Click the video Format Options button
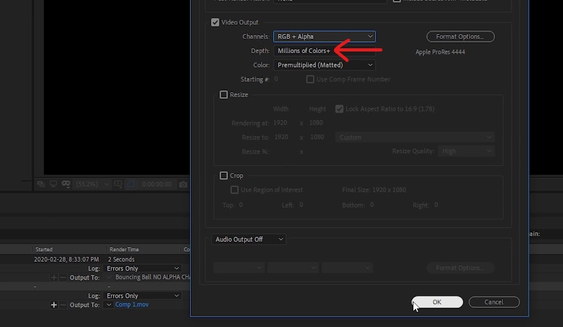Viewport: 563px width, 327px height. (x=460, y=36)
